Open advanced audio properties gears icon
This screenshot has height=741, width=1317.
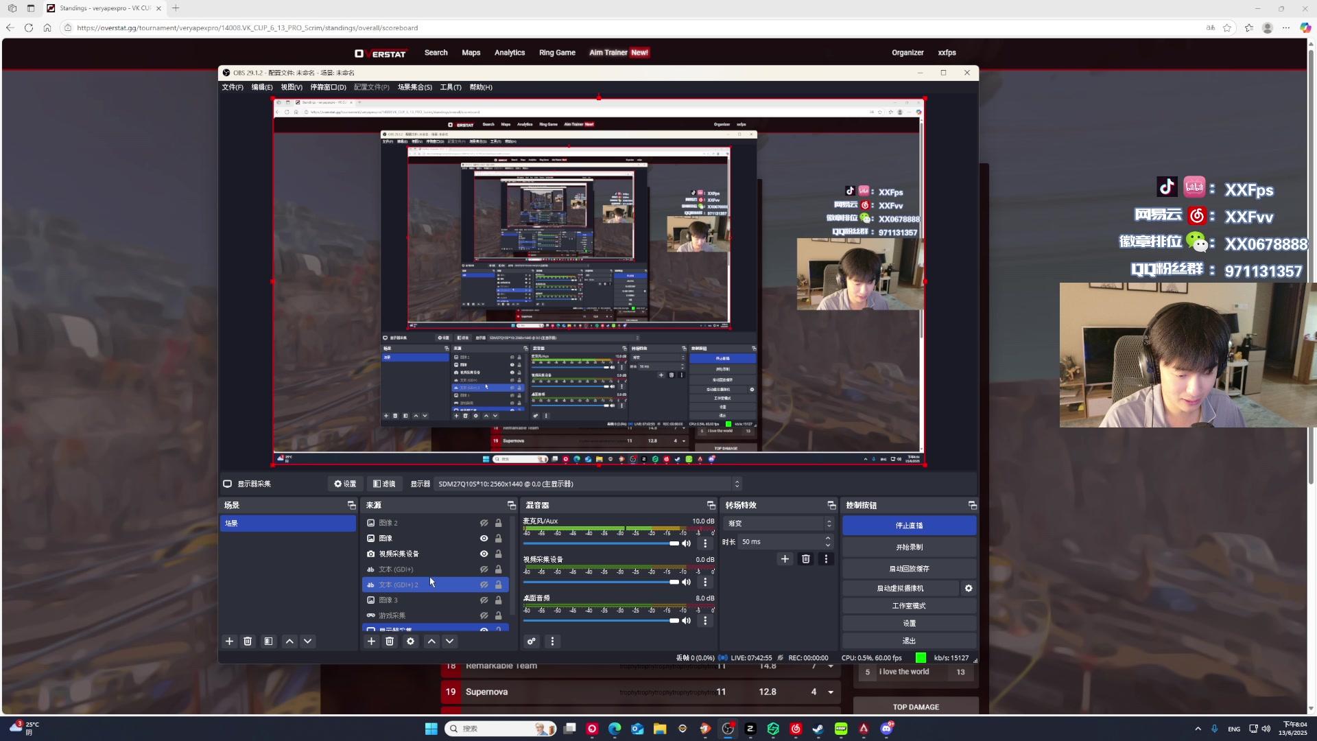pos(532,641)
